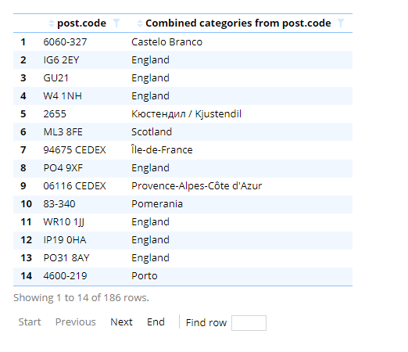Select row 5 with code 2655
Image resolution: width=408 pixels, height=352 pixels.
pyautogui.click(x=183, y=114)
